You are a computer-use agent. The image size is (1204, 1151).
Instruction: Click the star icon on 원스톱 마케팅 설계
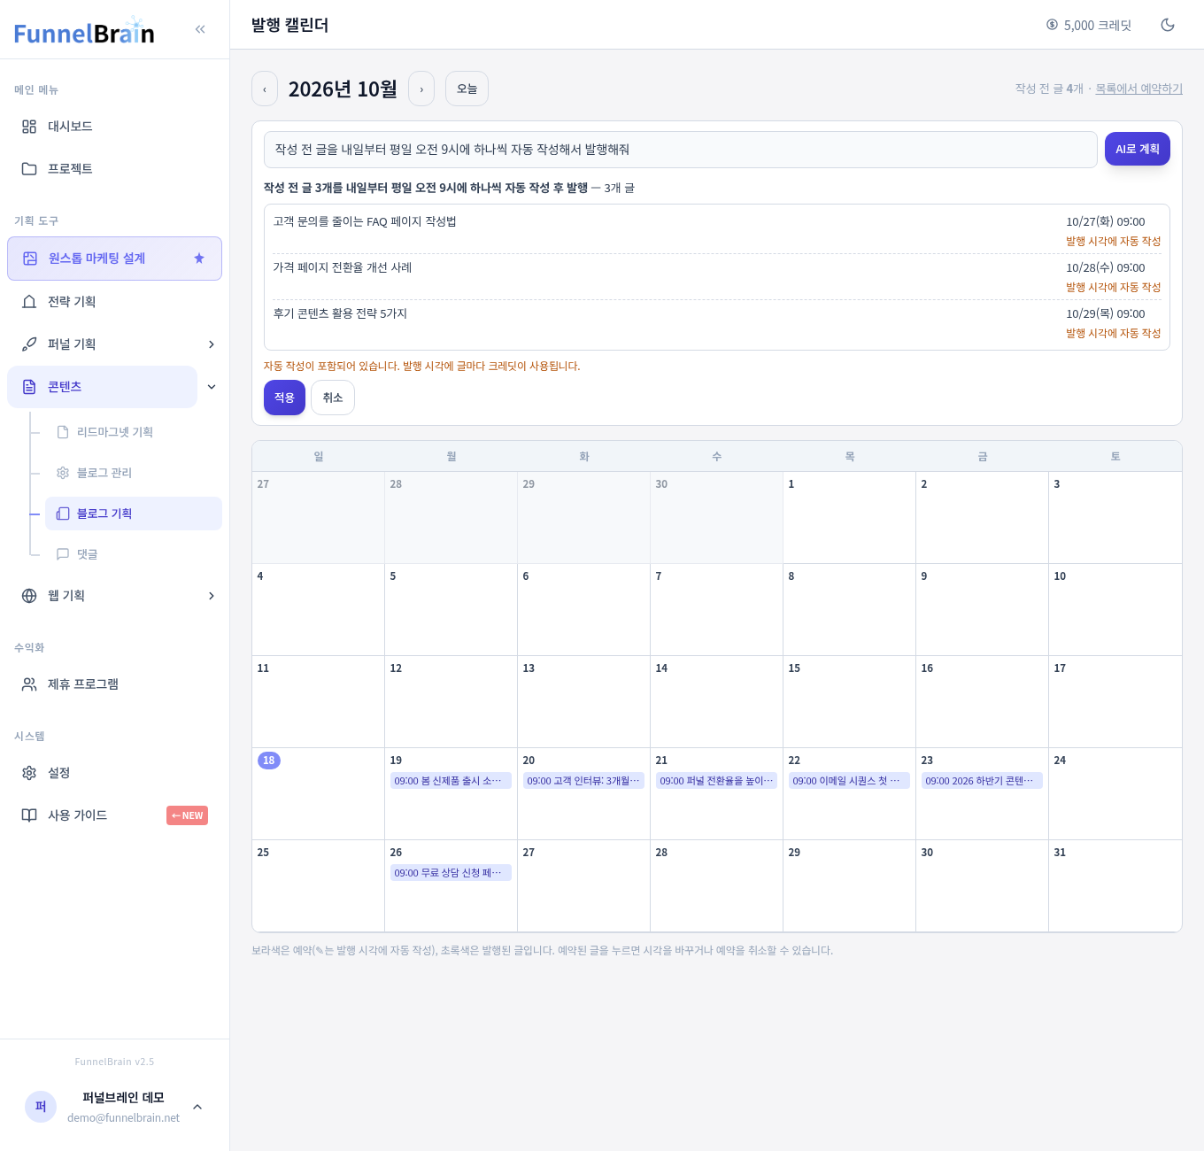tap(199, 259)
